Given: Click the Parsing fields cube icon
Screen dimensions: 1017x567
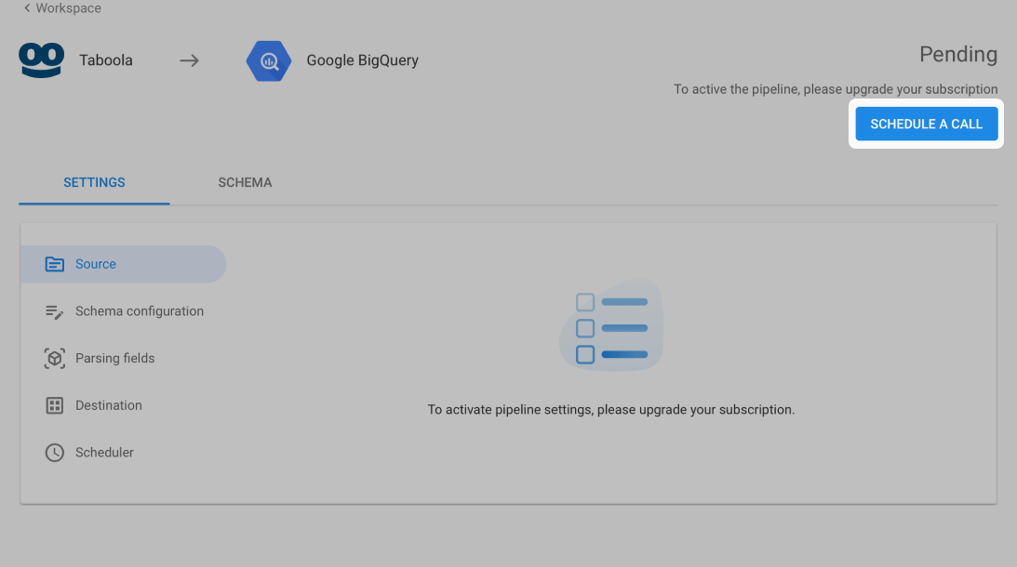Looking at the screenshot, I should tap(55, 359).
